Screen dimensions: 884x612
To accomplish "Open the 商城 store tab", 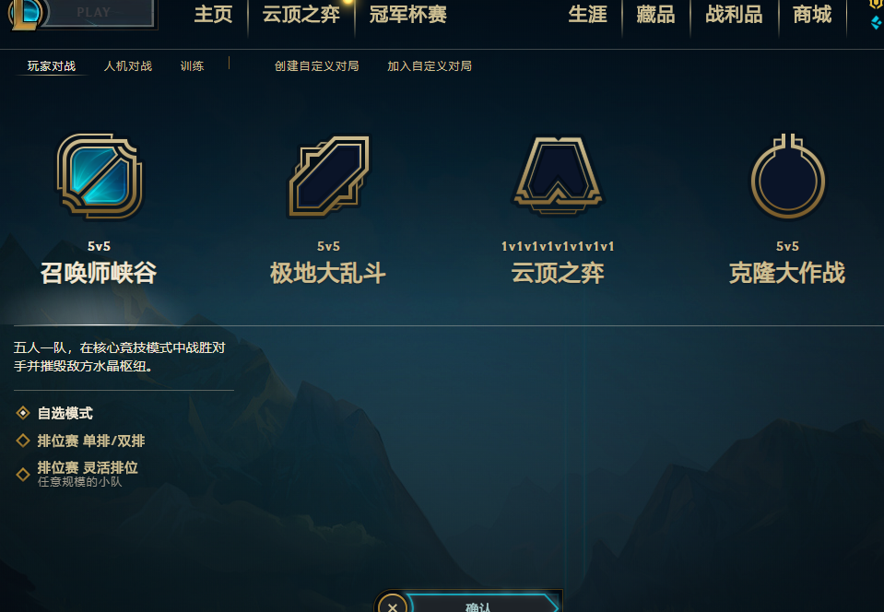I will pyautogui.click(x=812, y=15).
